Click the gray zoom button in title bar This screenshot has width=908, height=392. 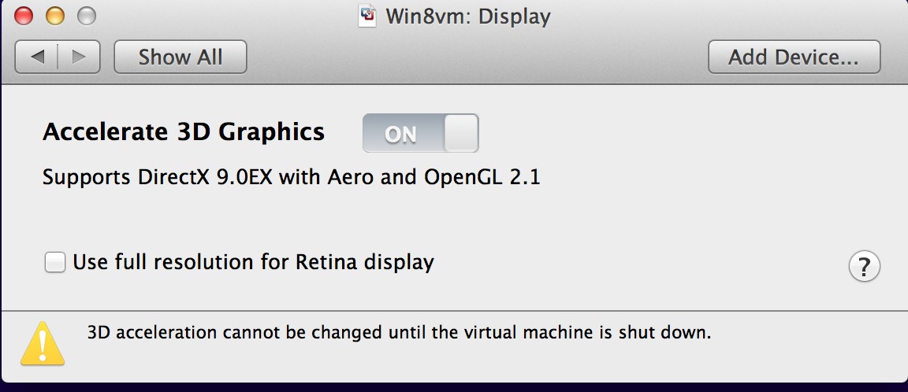pyautogui.click(x=84, y=16)
